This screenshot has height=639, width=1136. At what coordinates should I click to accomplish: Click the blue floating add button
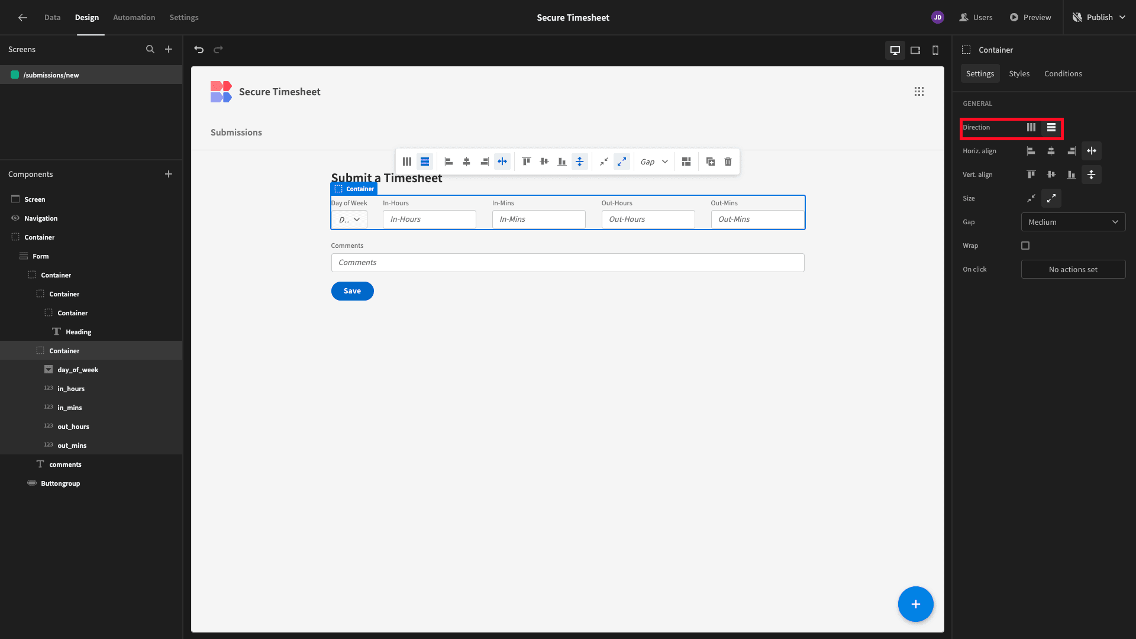(x=915, y=604)
